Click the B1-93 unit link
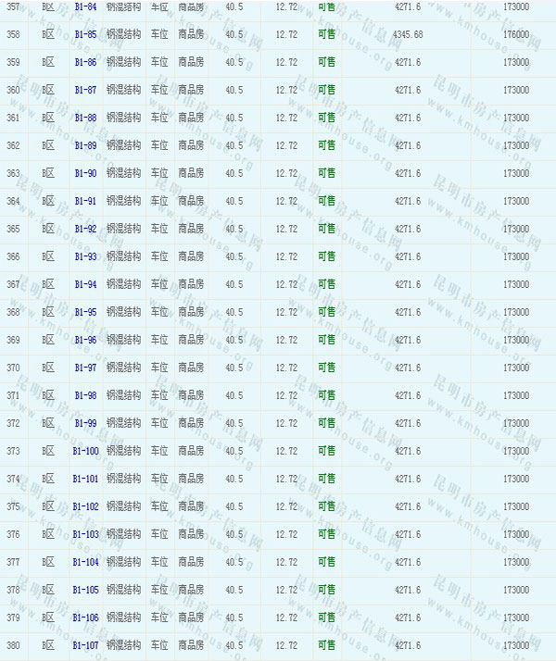 click(x=85, y=256)
